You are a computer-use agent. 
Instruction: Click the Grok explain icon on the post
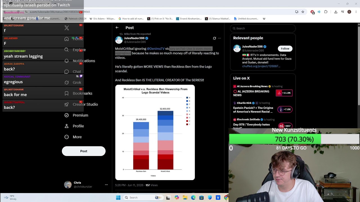click(214, 38)
